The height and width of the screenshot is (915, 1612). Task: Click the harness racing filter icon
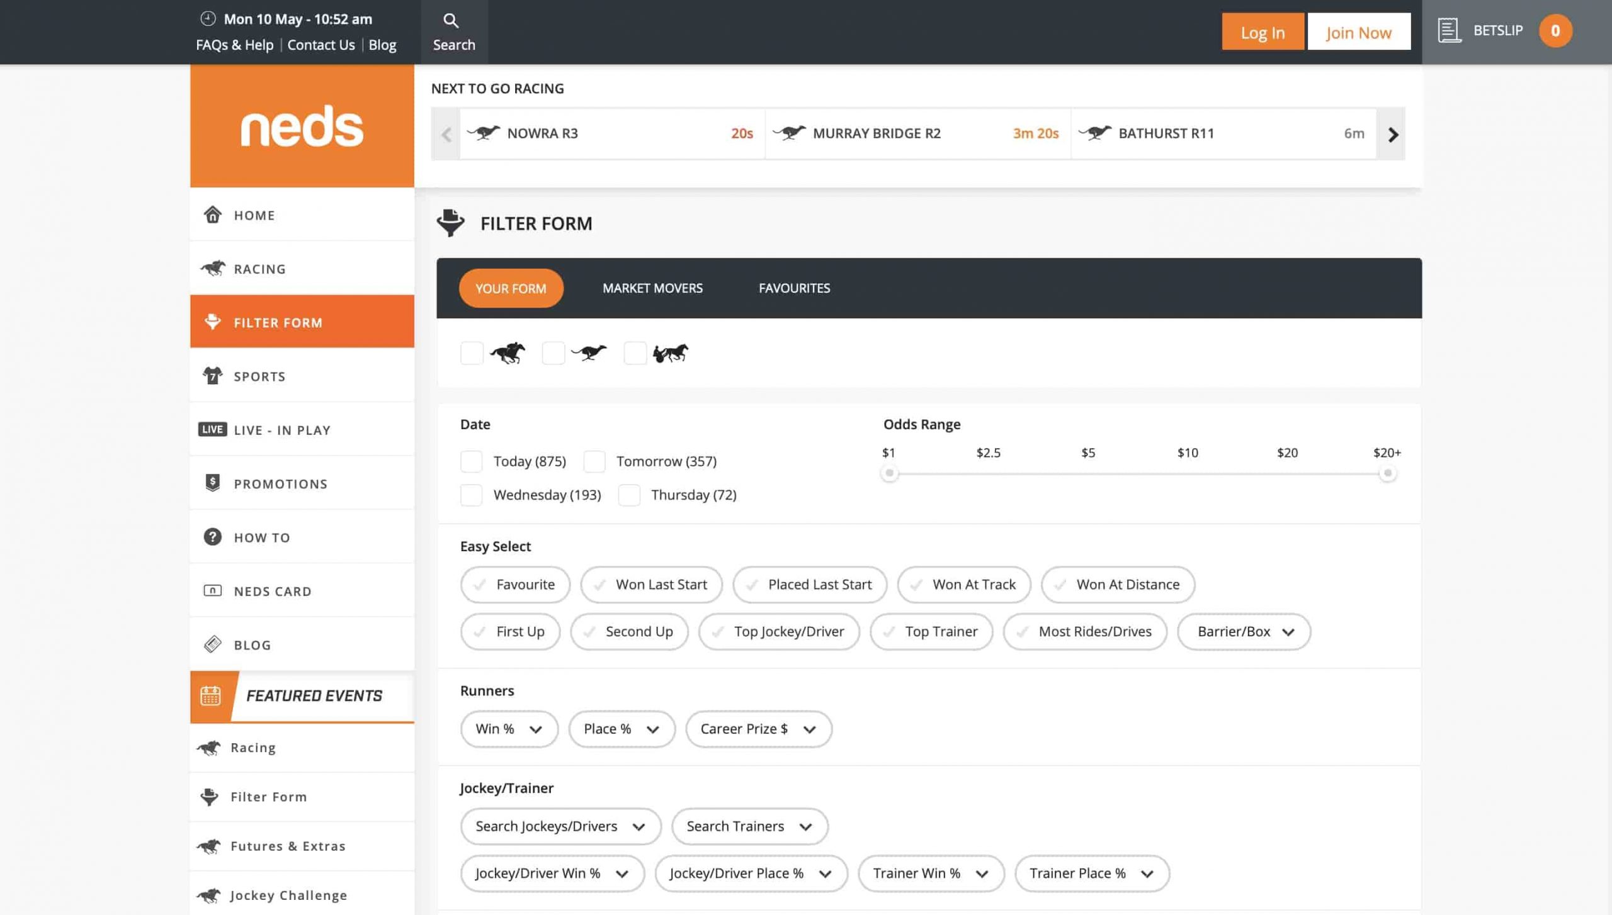[x=671, y=353]
